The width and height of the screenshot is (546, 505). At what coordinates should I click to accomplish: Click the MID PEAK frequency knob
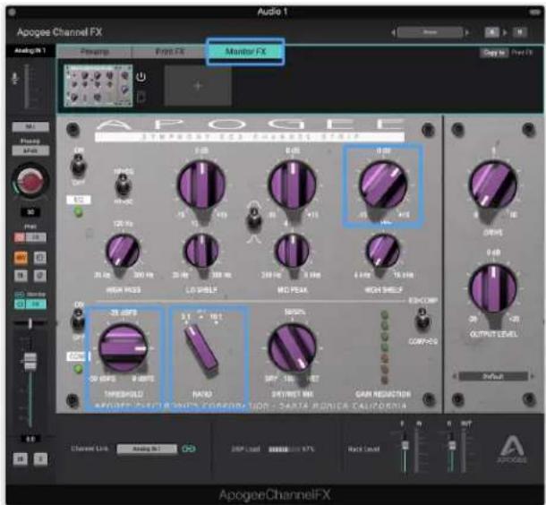[292, 251]
